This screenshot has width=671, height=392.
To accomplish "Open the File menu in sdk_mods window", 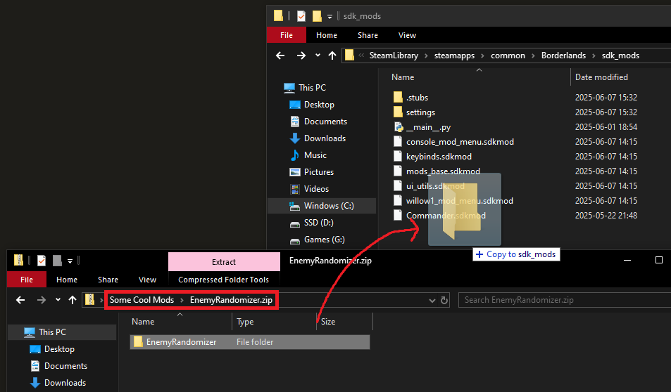I will click(287, 35).
